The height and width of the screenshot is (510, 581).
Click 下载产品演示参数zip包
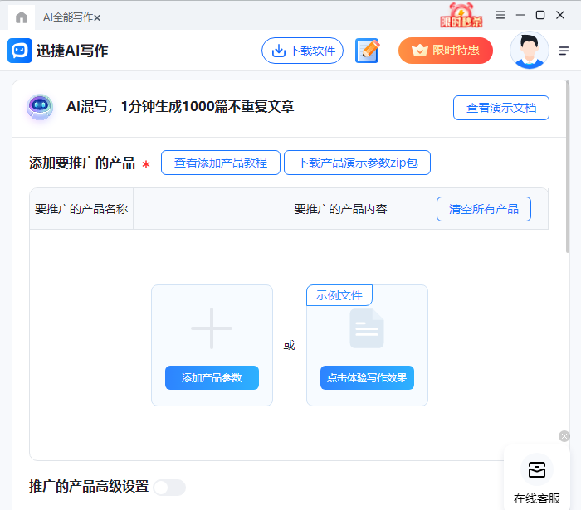coord(357,163)
